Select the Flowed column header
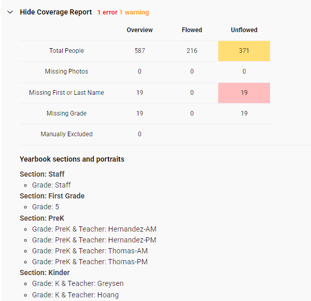 click(192, 30)
